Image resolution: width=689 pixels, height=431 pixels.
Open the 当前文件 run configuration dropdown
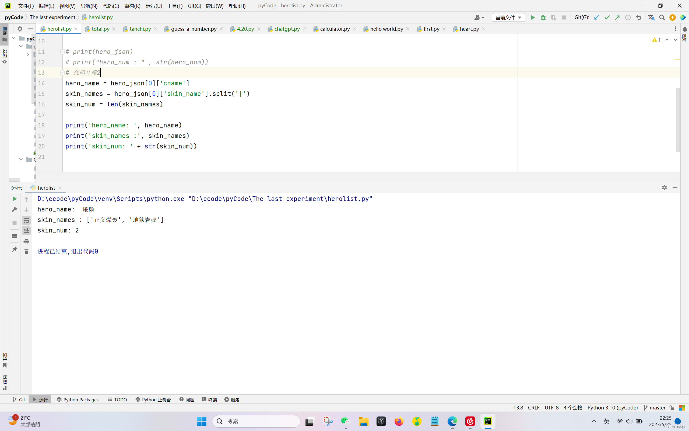pyautogui.click(x=508, y=18)
